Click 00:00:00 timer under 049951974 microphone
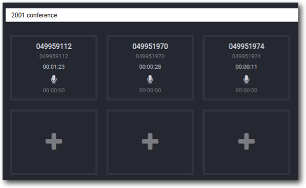 (246, 90)
